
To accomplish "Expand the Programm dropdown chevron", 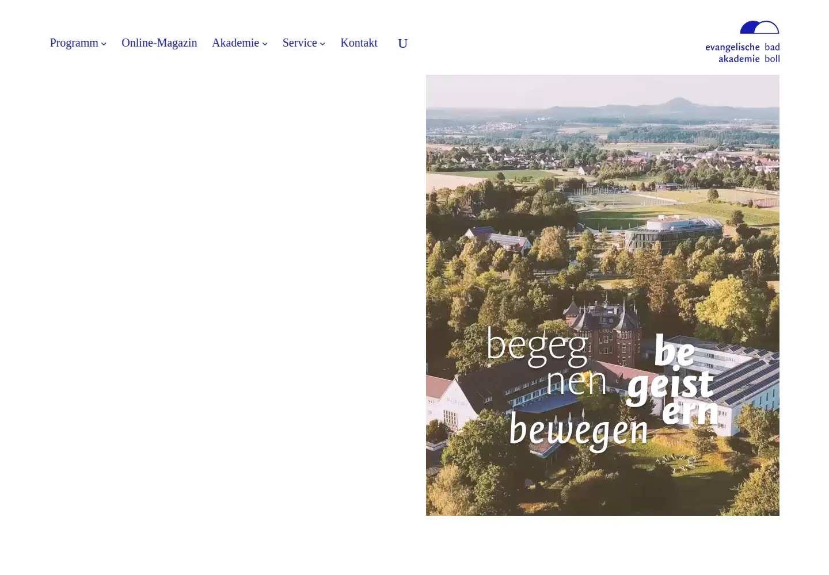I will click(104, 44).
